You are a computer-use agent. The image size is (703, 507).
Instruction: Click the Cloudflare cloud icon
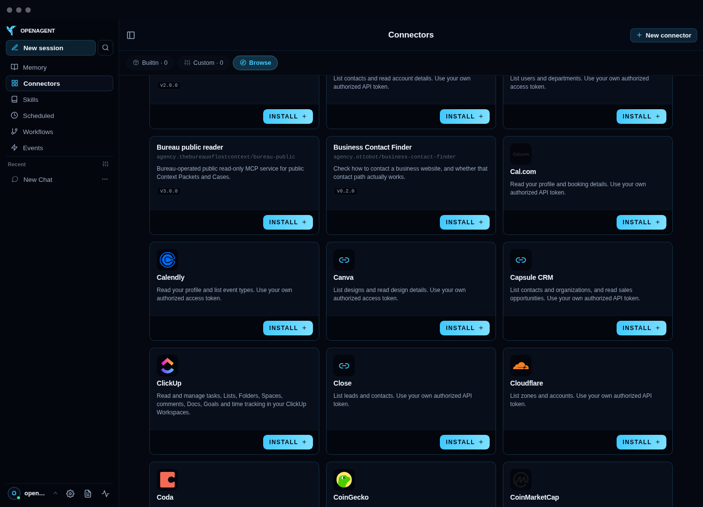521,366
